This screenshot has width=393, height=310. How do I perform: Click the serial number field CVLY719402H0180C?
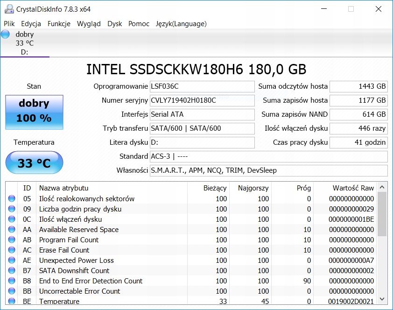202,100
